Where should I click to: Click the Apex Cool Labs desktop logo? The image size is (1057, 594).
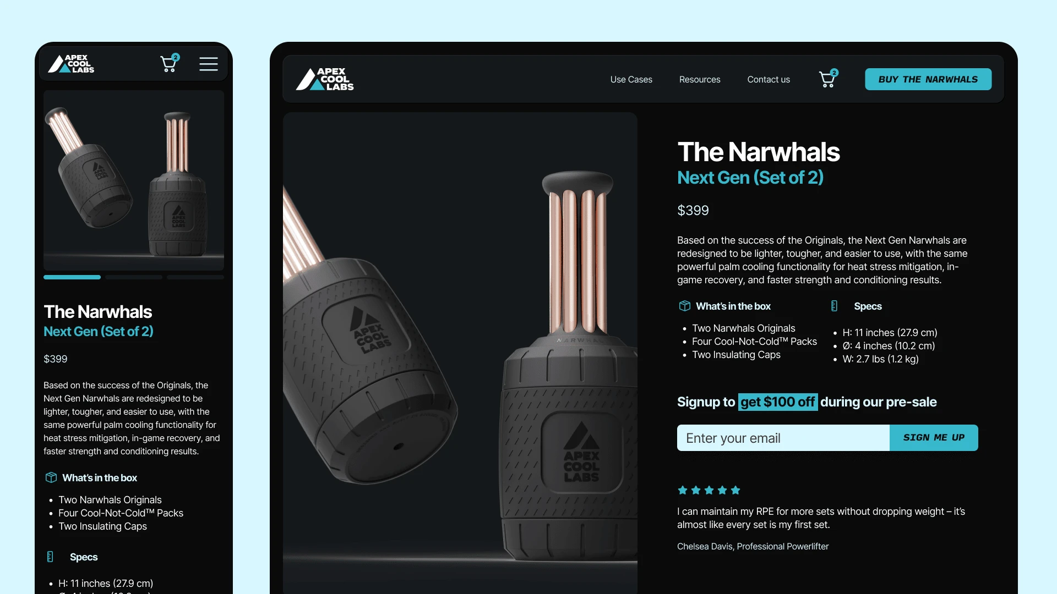point(325,79)
